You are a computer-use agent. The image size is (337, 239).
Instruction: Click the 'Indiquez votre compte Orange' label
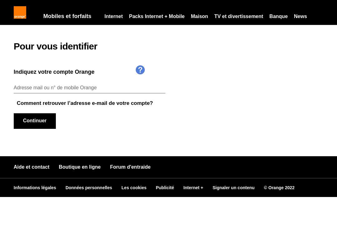(54, 72)
